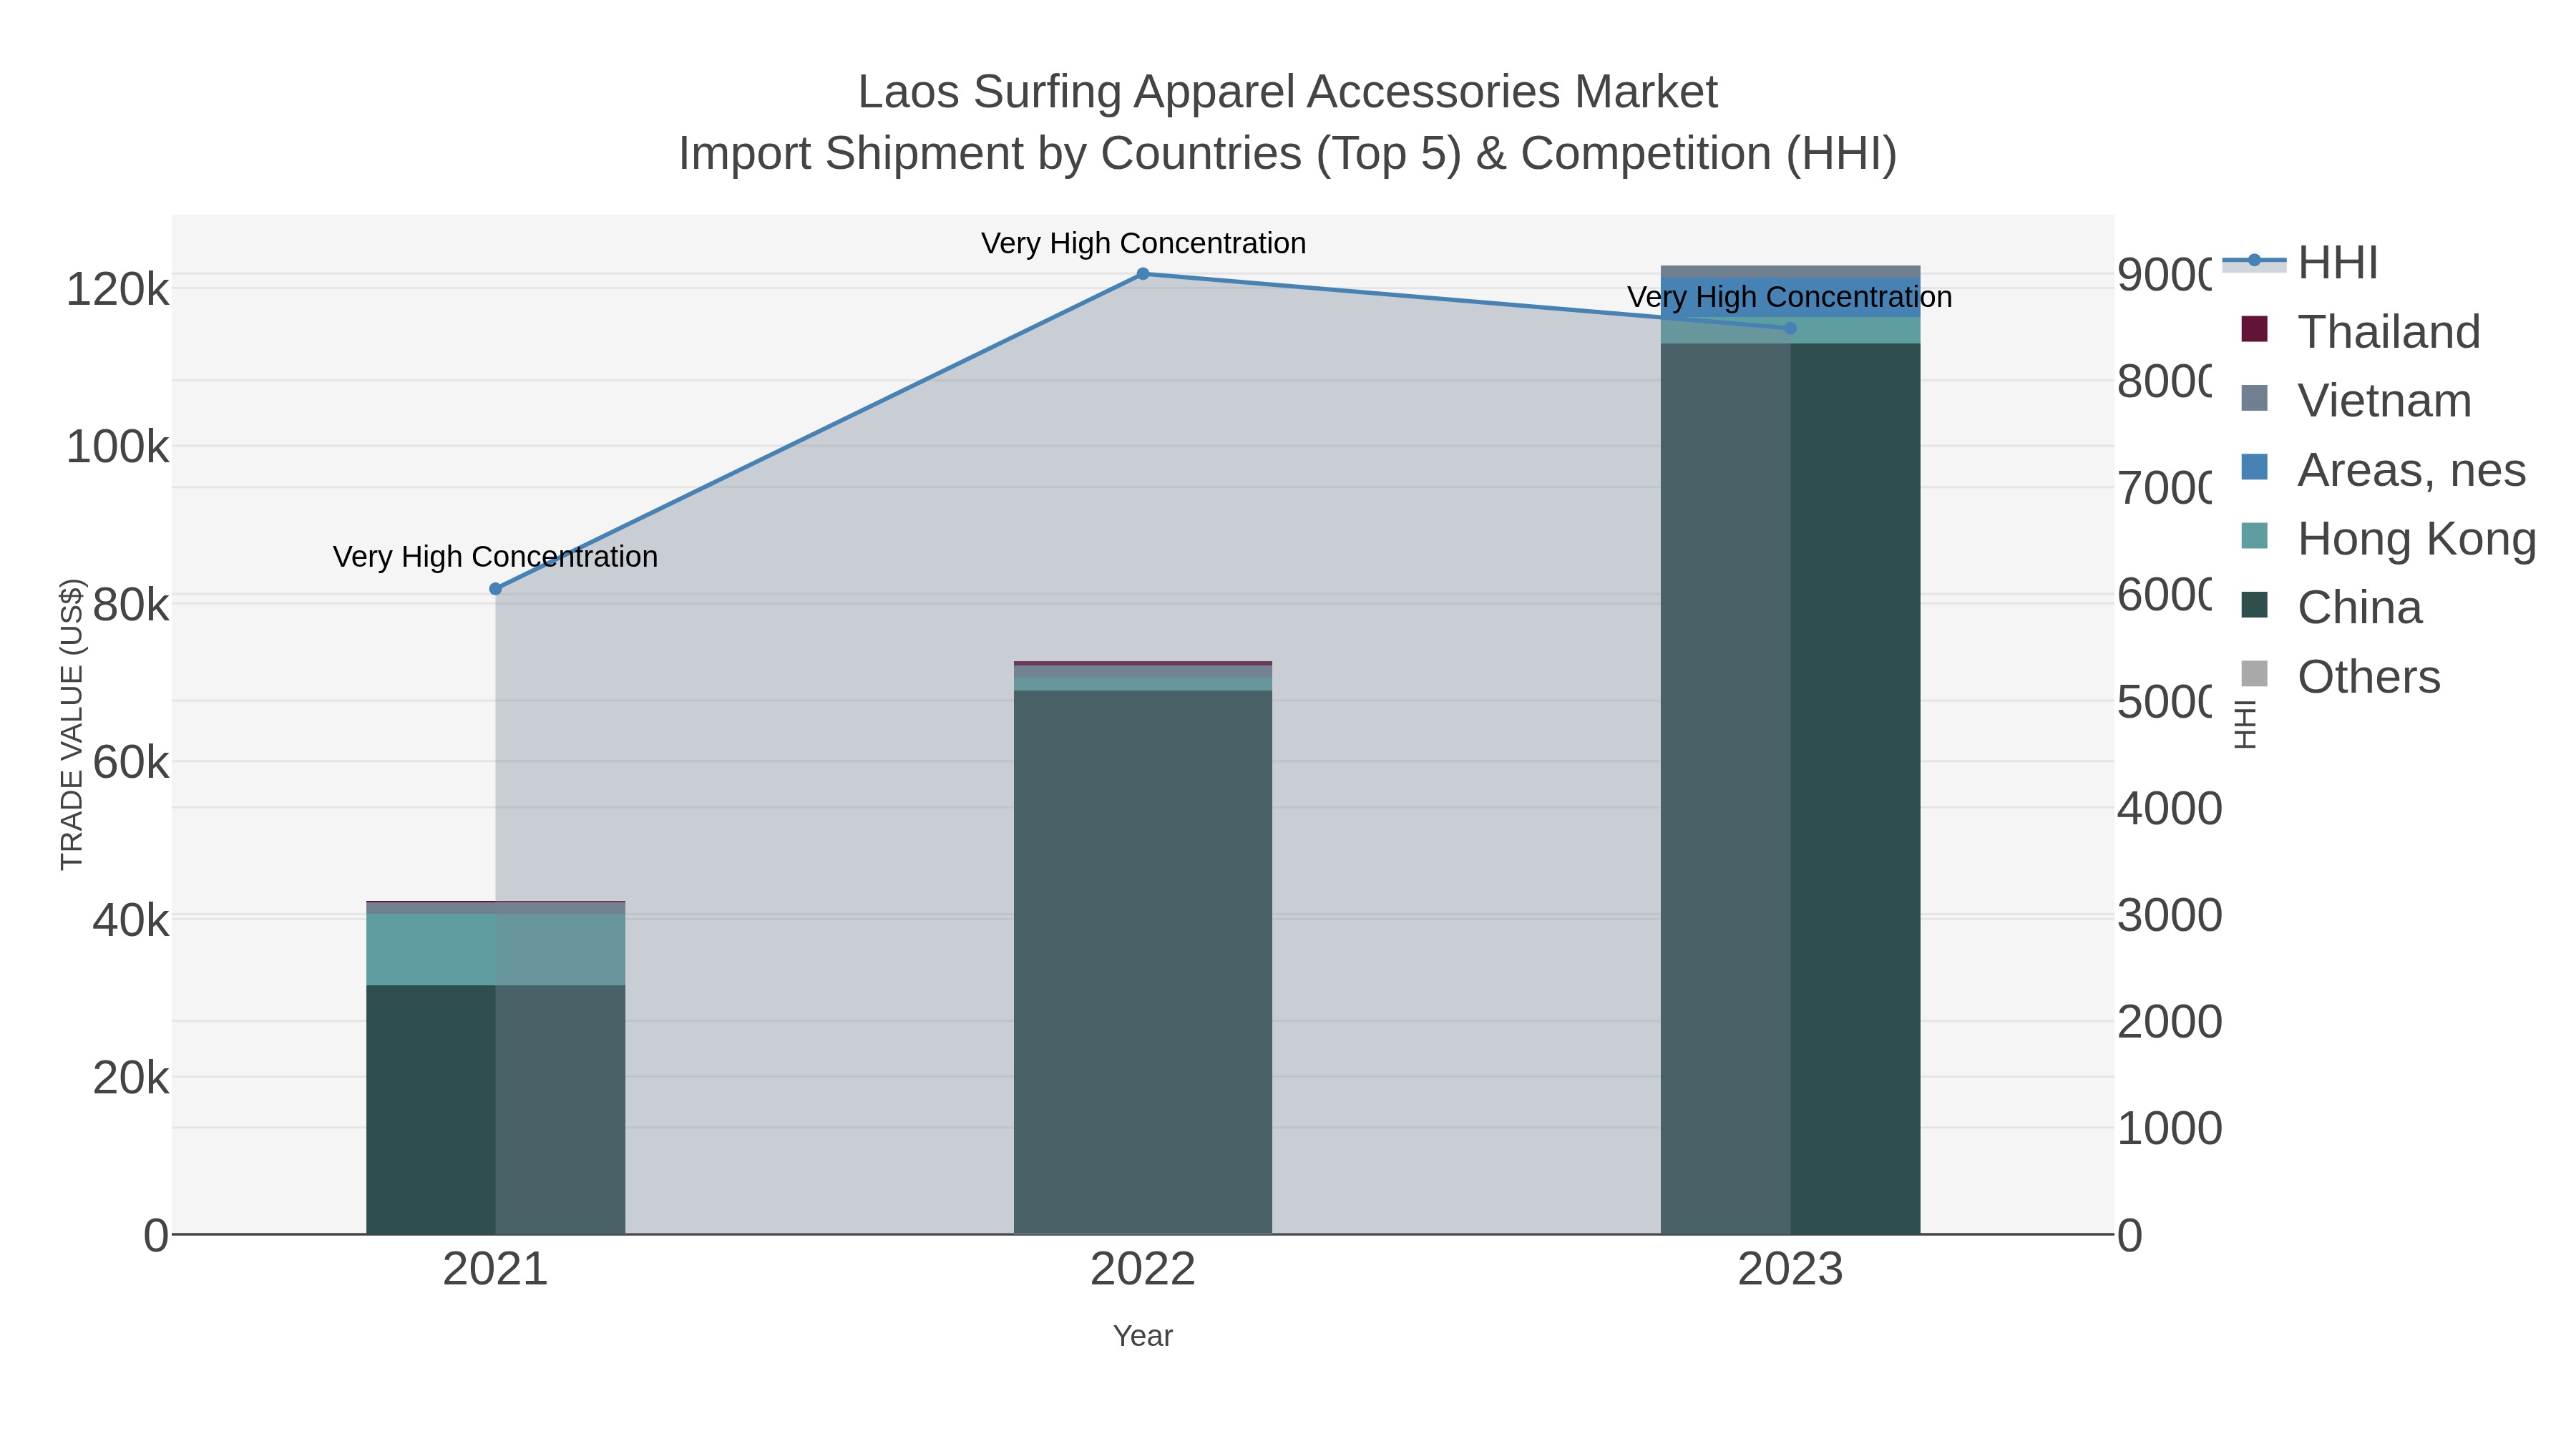2576x1449 pixels.
Task: Click the 1000 HHI axis tick label
Action: 2170,1128
